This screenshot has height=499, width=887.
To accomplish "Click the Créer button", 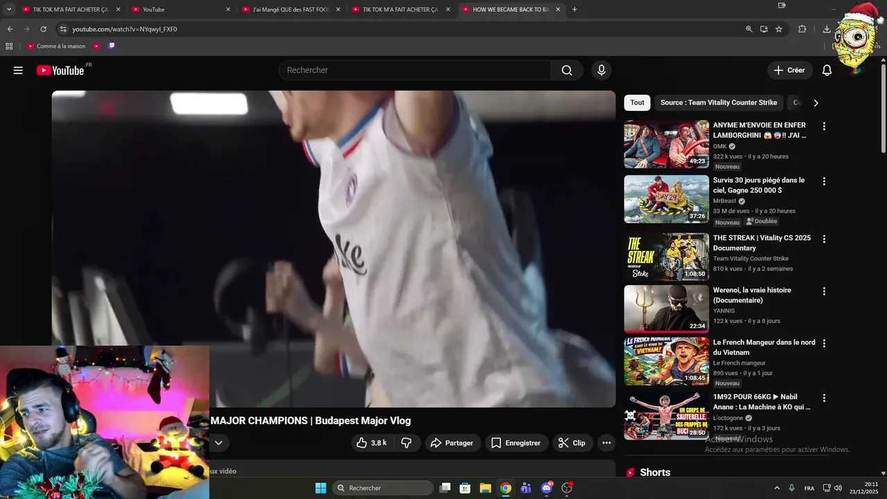I will coord(789,70).
